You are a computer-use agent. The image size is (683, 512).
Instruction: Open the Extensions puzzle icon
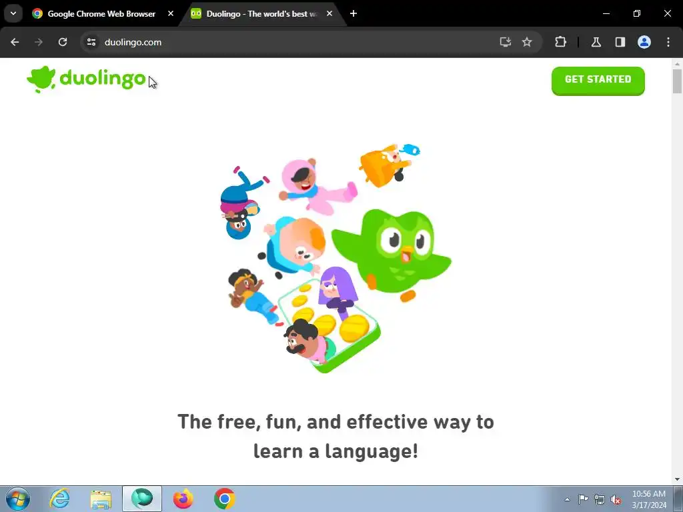560,42
